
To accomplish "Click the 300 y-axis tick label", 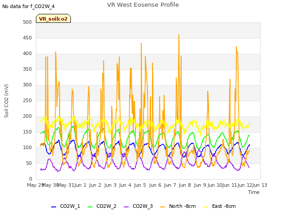I will [27, 85].
